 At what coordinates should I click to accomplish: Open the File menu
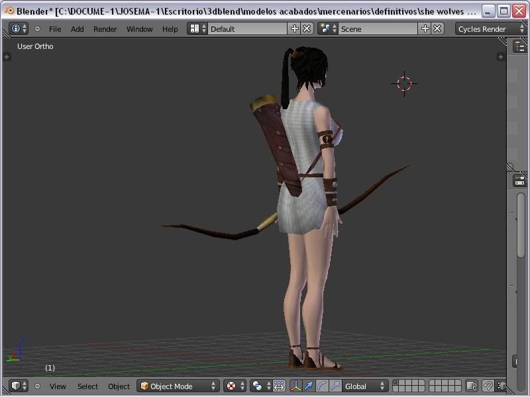55,29
